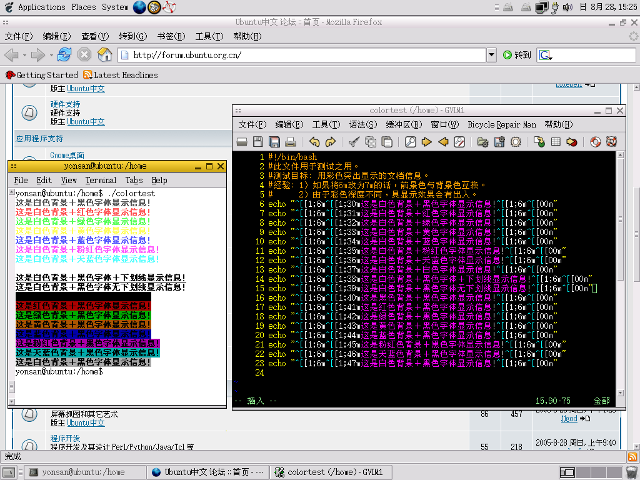640x480 pixels.
Task: Switch to second workspace in pager
Action: coord(582,472)
